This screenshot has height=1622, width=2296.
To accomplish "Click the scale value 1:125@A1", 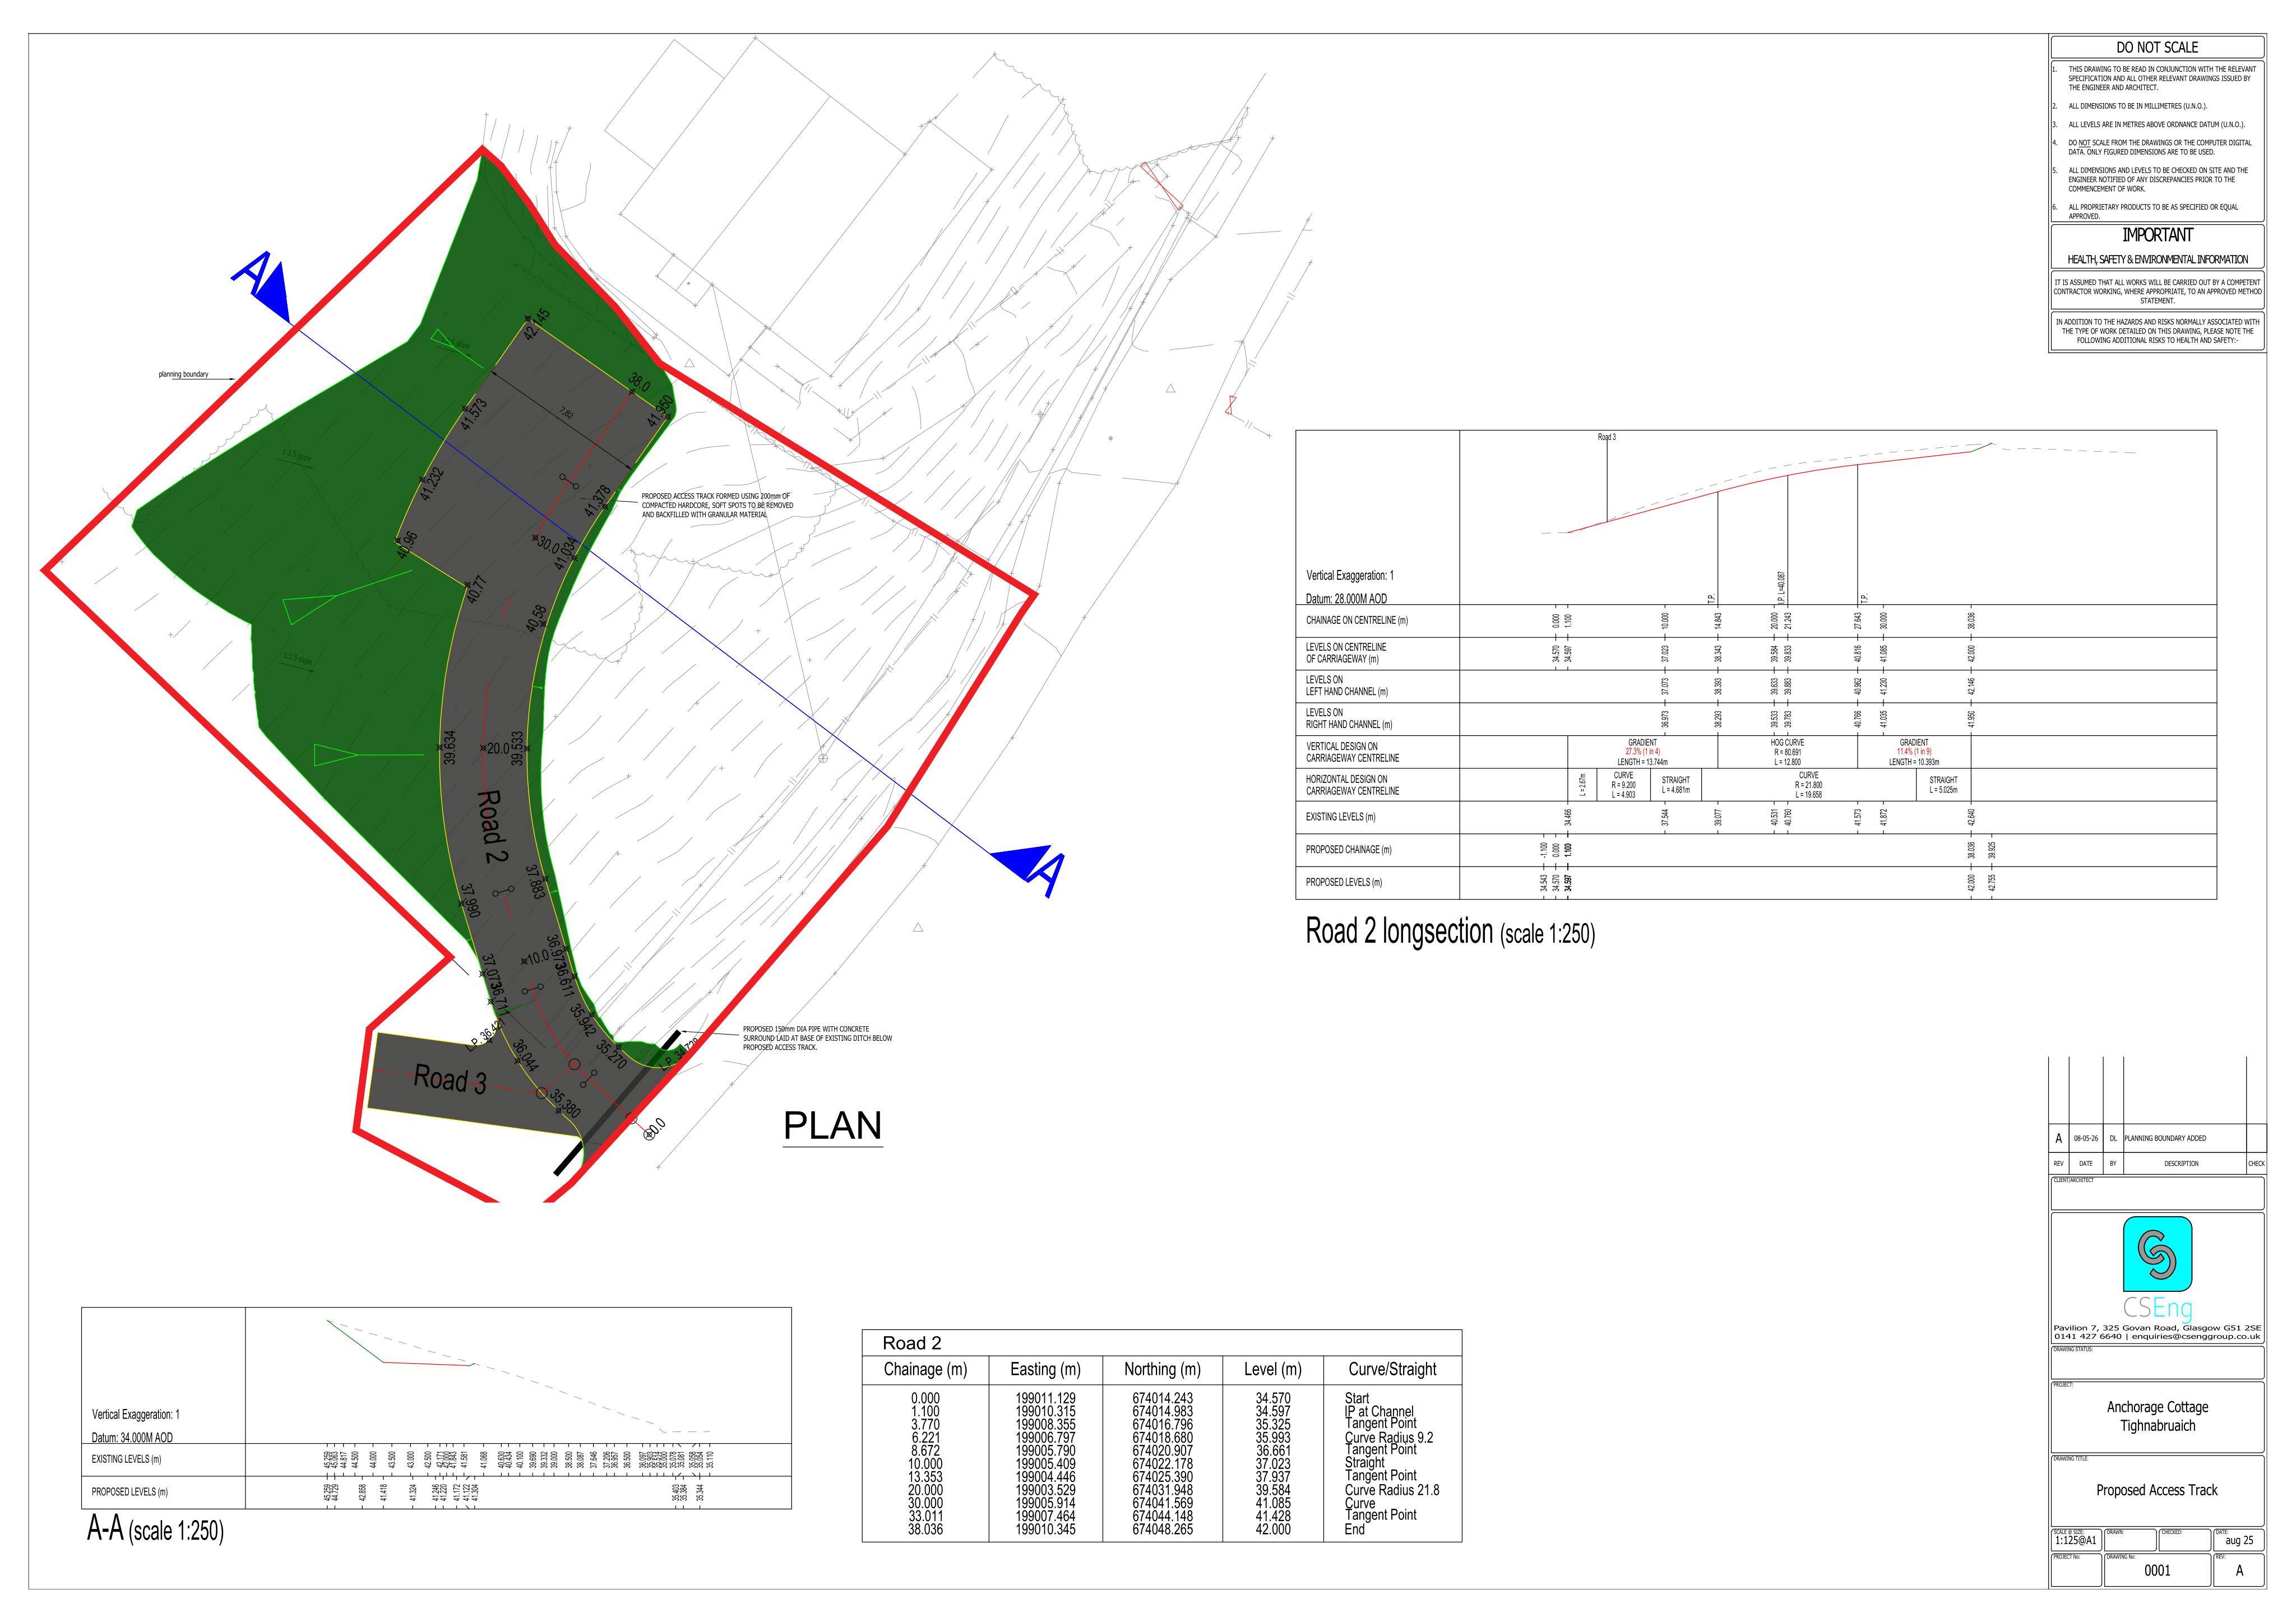I will pyautogui.click(x=2075, y=1541).
